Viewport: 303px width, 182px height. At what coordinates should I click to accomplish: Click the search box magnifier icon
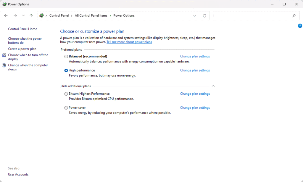pos(294,16)
